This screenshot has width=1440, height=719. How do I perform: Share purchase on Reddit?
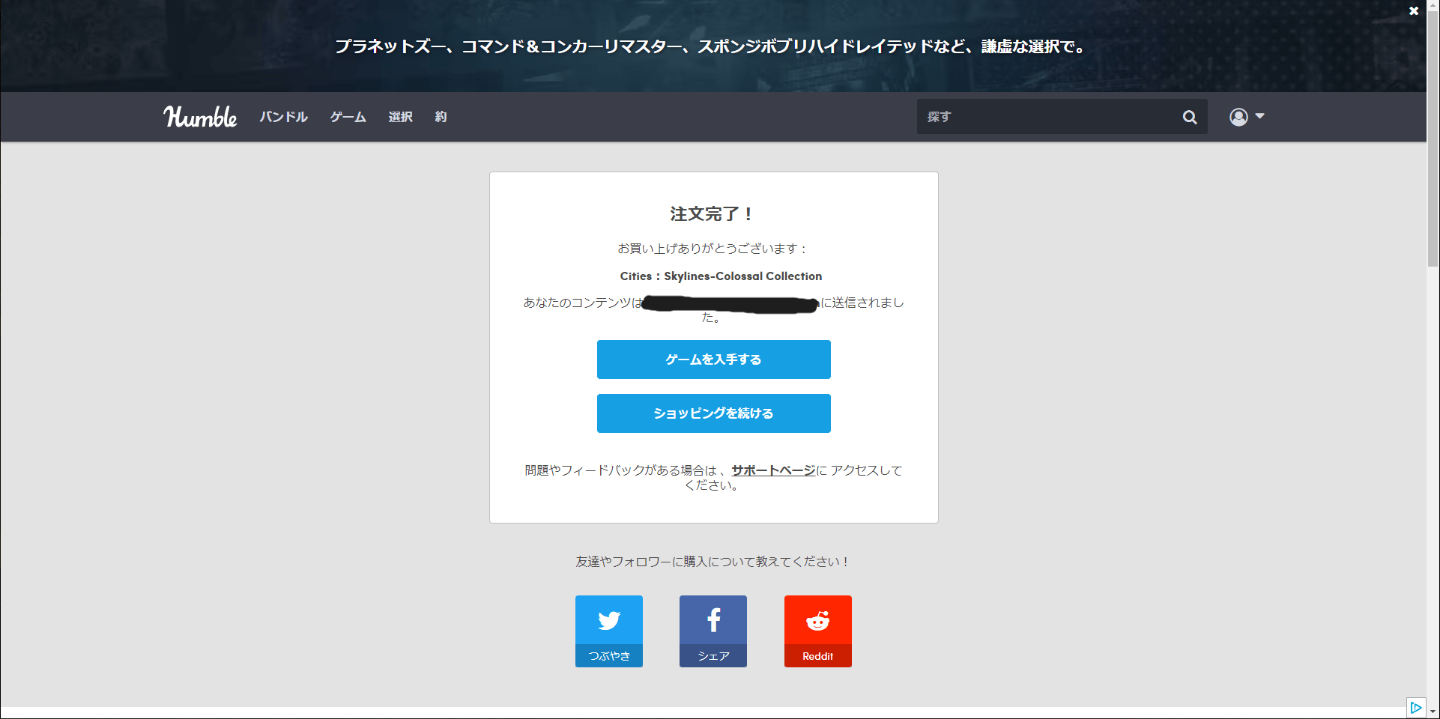(818, 631)
